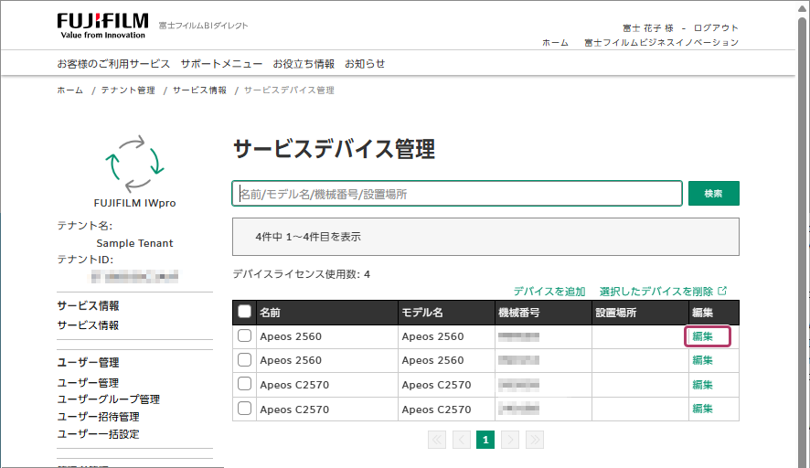Image resolution: width=810 pixels, height=468 pixels.
Task: Click 編集 for the first Apeos 2560
Action: pos(702,336)
